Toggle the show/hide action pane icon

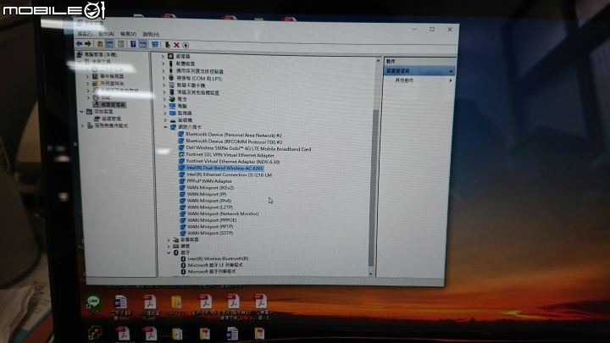click(143, 44)
